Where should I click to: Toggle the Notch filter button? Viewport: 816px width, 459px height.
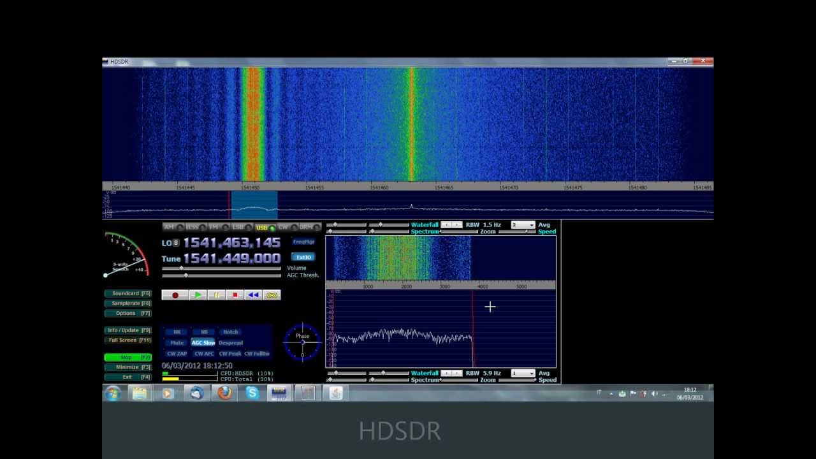[231, 332]
